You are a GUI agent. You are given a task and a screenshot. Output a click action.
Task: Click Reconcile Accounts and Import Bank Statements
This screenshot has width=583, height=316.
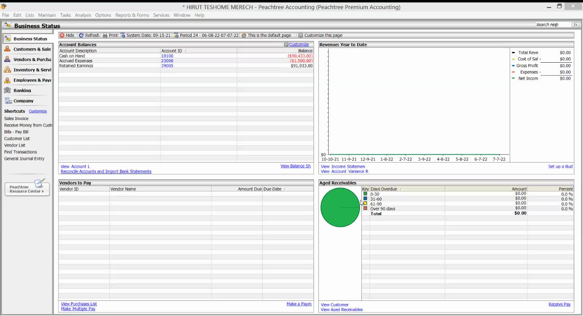[x=106, y=171]
